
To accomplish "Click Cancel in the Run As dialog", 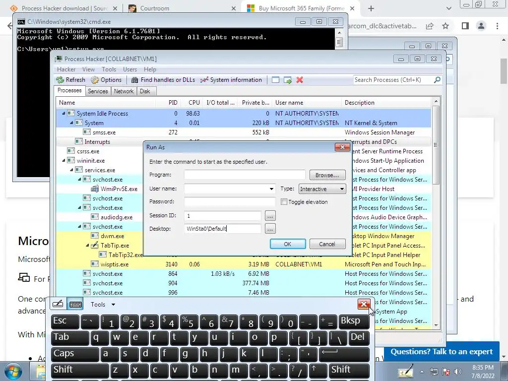I will (327, 244).
